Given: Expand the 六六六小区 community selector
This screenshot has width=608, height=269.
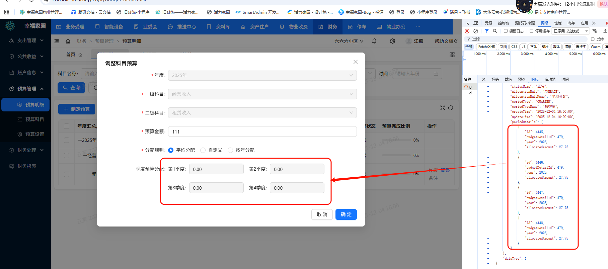Looking at the screenshot, I should [x=349, y=41].
